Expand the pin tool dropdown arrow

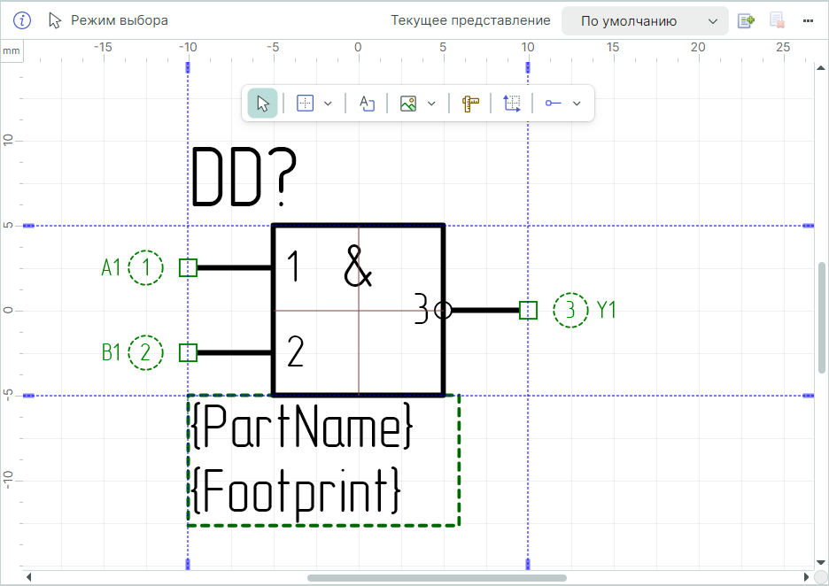[577, 104]
